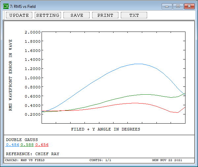Image resolution: width=198 pixels, height=167 pixels.
Task: Click the 1.4000 y-axis value
Action: click(x=33, y=60)
